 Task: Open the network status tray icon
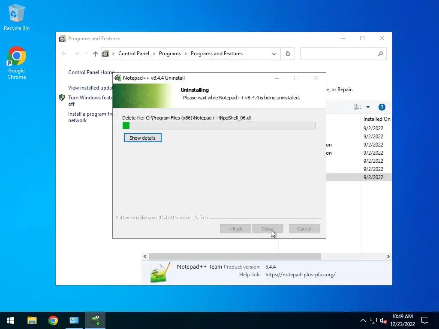373,320
